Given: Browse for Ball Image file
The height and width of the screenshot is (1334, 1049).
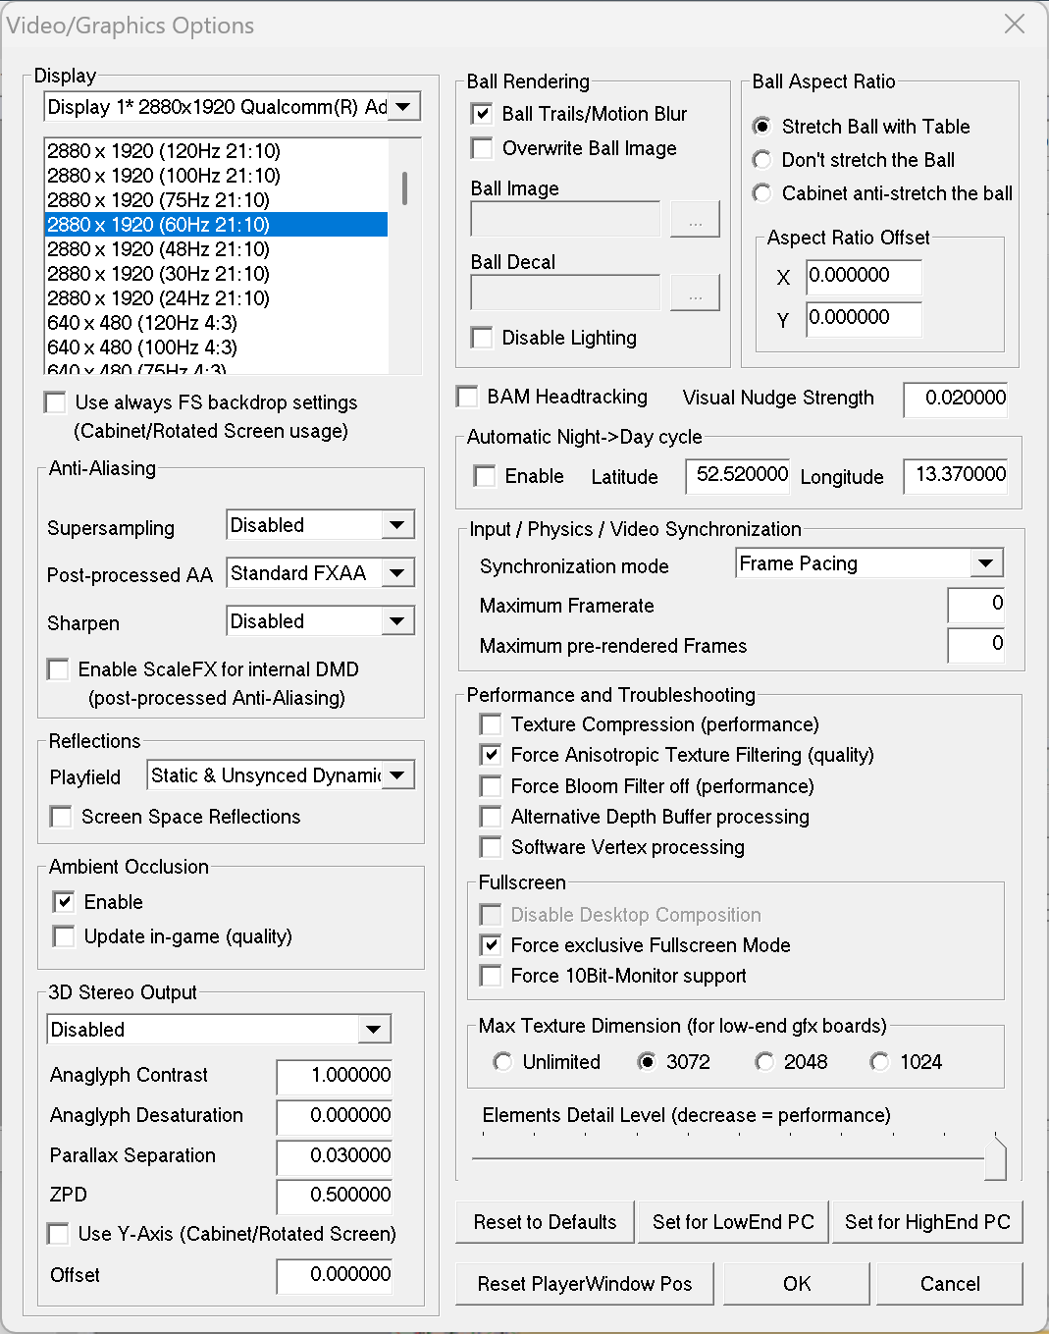Looking at the screenshot, I should pyautogui.click(x=695, y=219).
